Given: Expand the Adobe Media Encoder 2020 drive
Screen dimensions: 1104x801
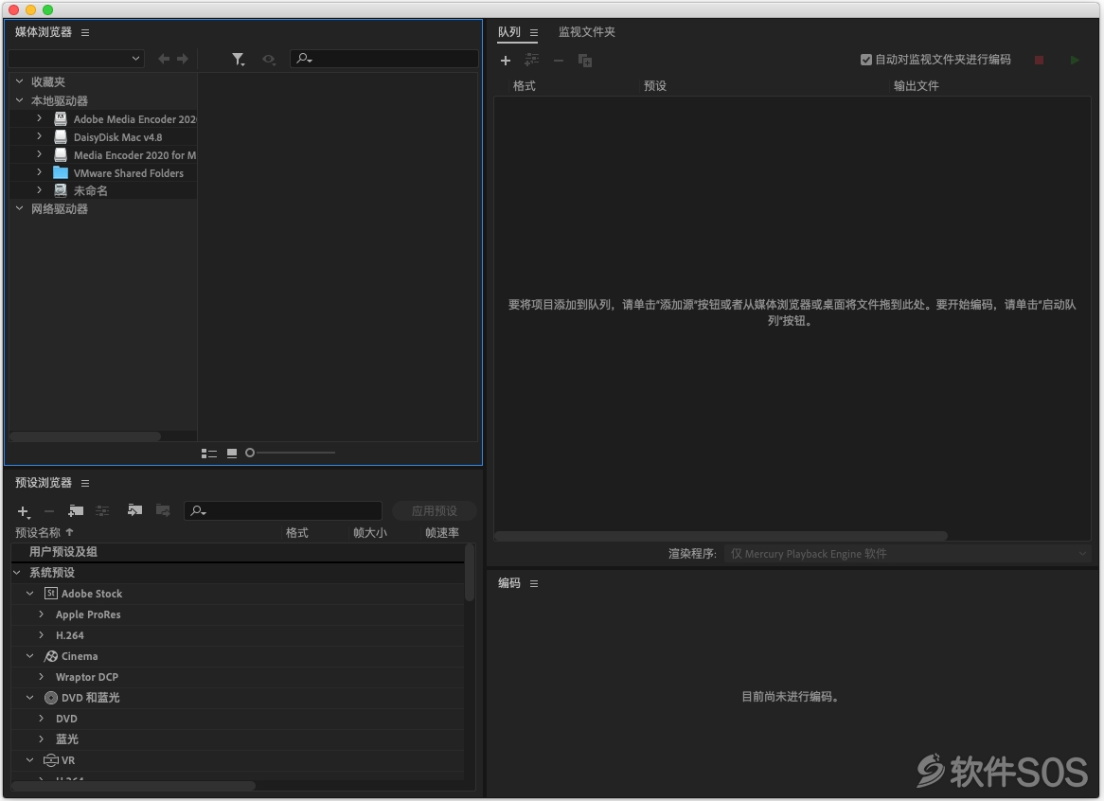Looking at the screenshot, I should pyautogui.click(x=40, y=119).
